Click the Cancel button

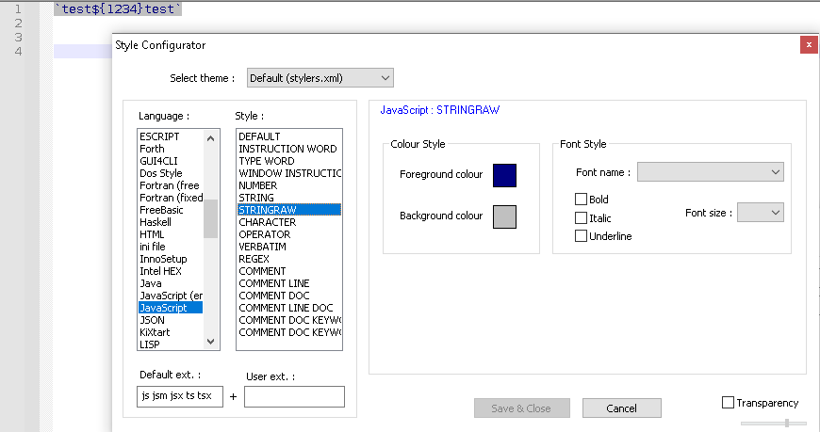622,408
